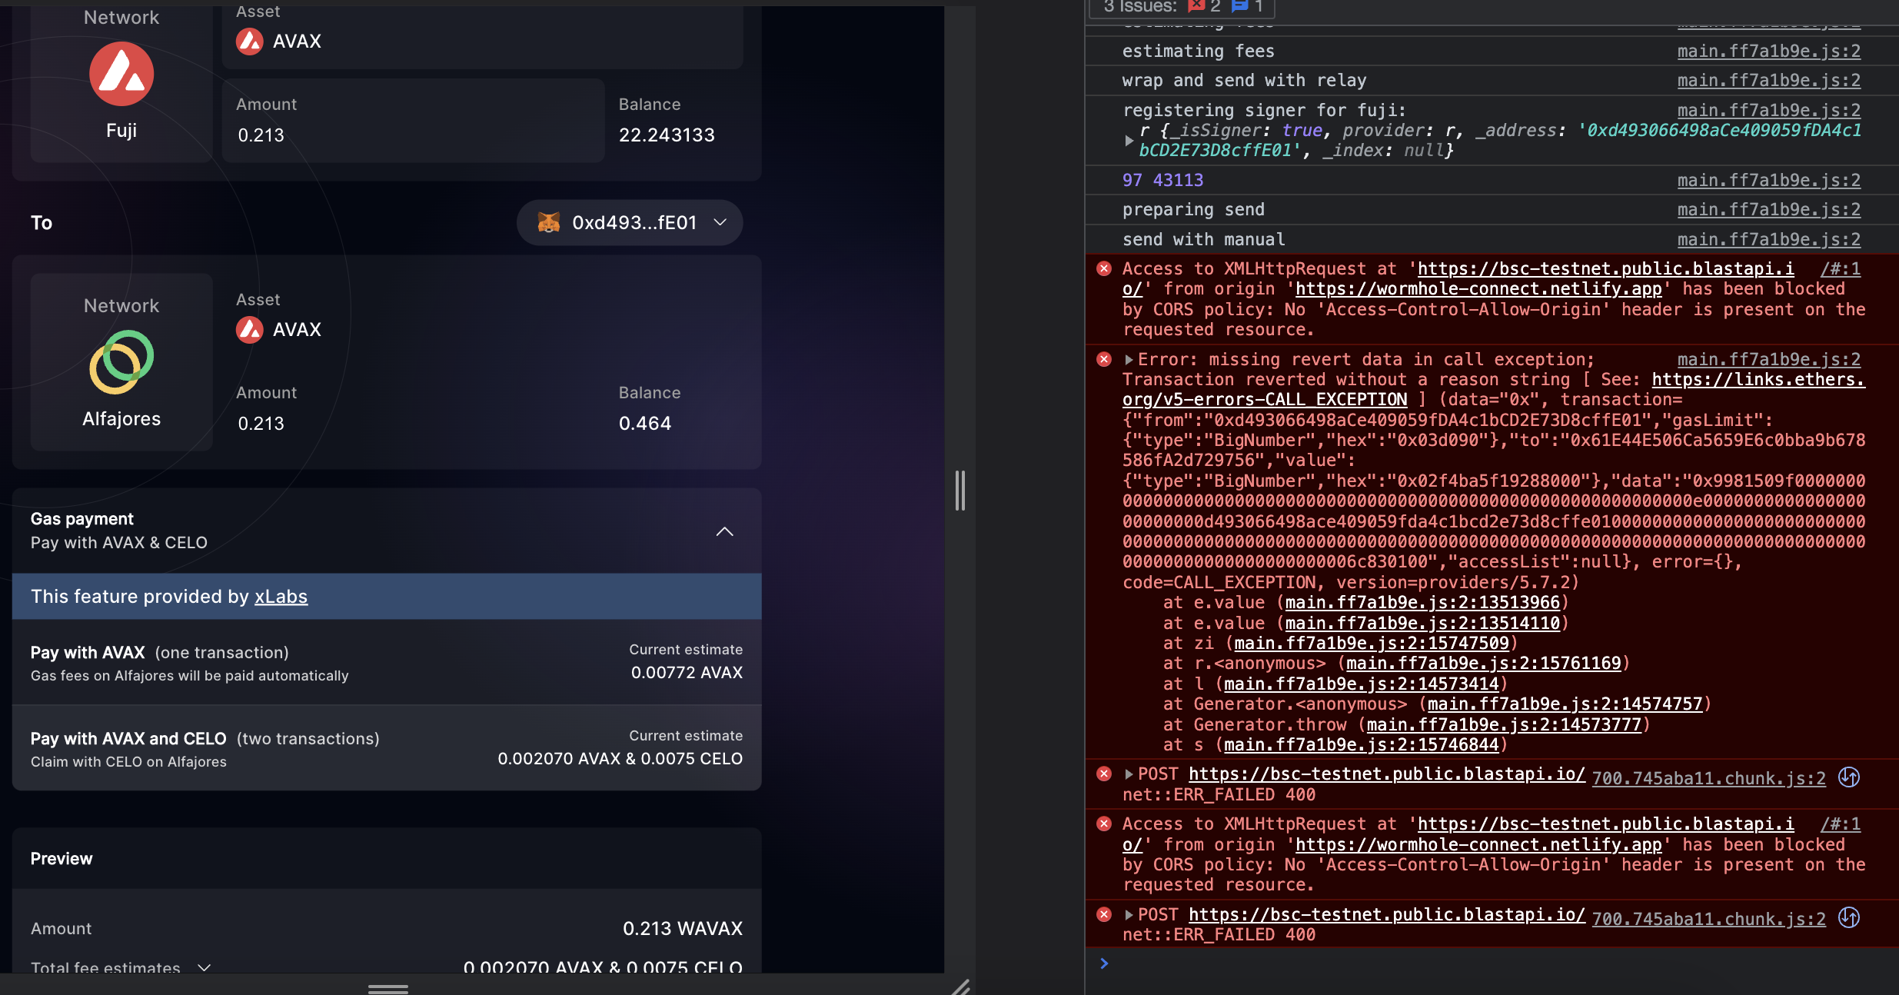The image size is (1899, 995).
Task: Click the red error circle on the CORS message
Action: (1104, 268)
